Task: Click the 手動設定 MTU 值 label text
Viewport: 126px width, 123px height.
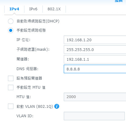Action: coord(31,87)
